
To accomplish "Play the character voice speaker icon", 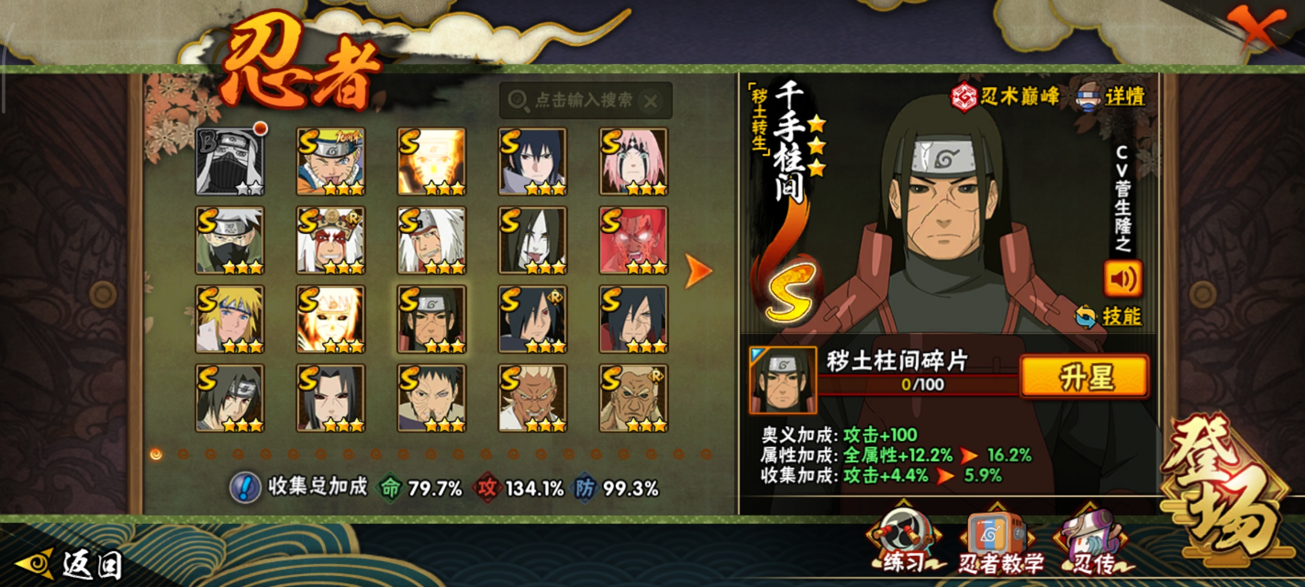I will 1122,279.
